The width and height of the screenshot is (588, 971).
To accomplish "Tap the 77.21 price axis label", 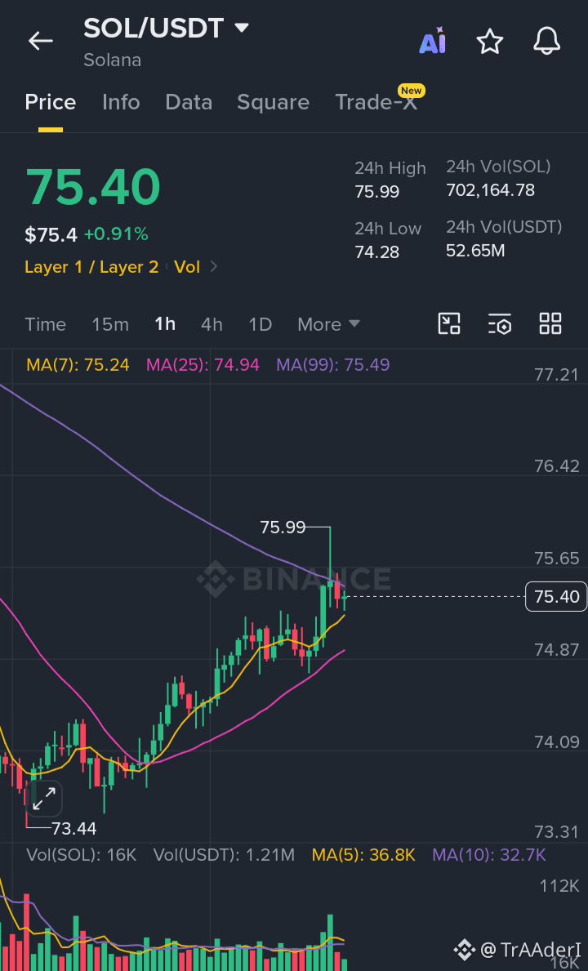I will [x=556, y=374].
